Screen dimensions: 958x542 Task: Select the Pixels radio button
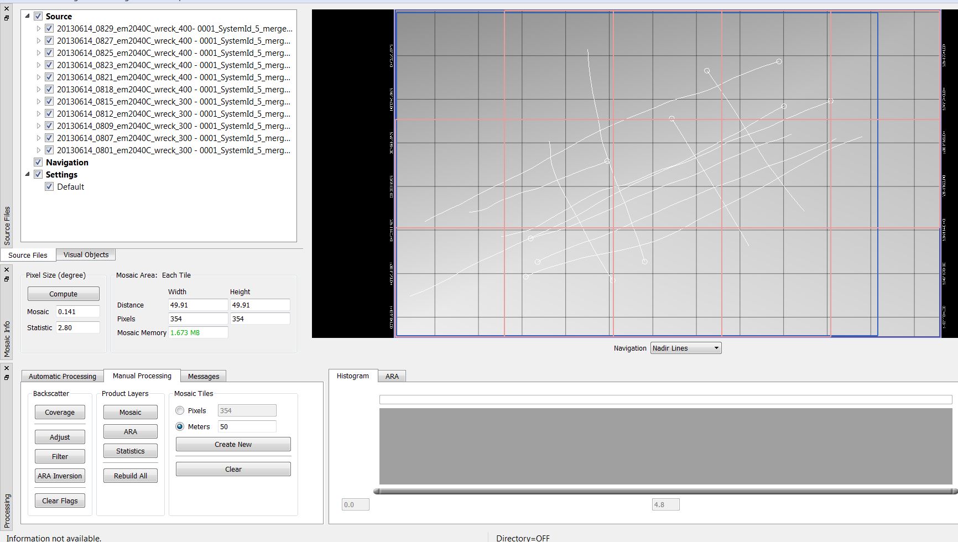tap(180, 410)
